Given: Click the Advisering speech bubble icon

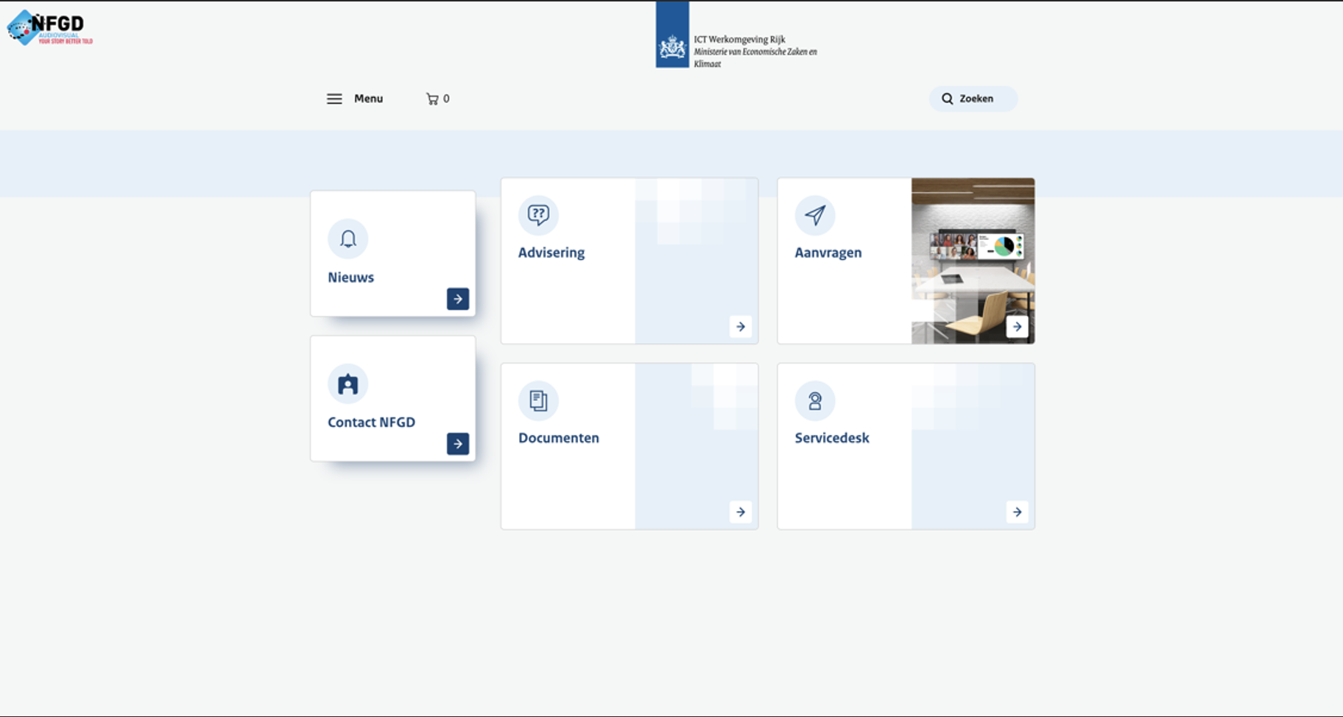Looking at the screenshot, I should tap(538, 215).
